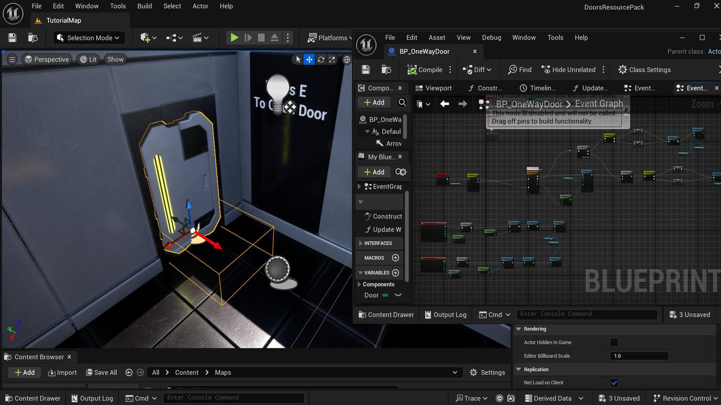Open the Selection Mode dropdown
Screen dimensions: 721x405
coord(89,37)
